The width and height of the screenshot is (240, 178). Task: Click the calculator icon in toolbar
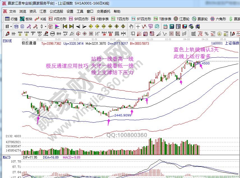[171, 26]
